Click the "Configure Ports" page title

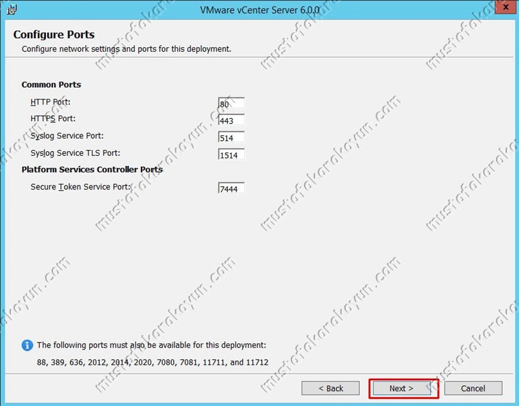pos(54,34)
